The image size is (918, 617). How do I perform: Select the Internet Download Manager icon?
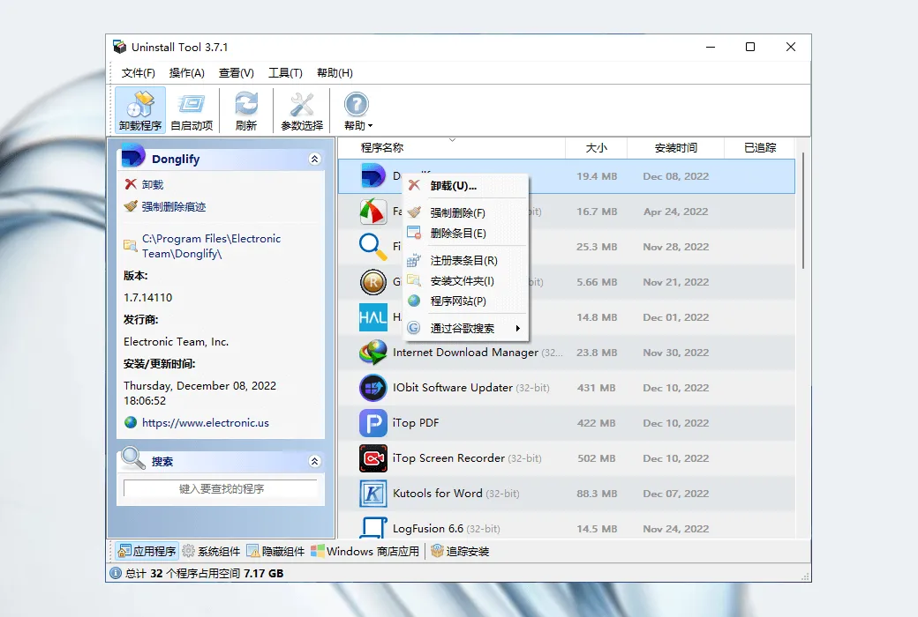click(372, 353)
